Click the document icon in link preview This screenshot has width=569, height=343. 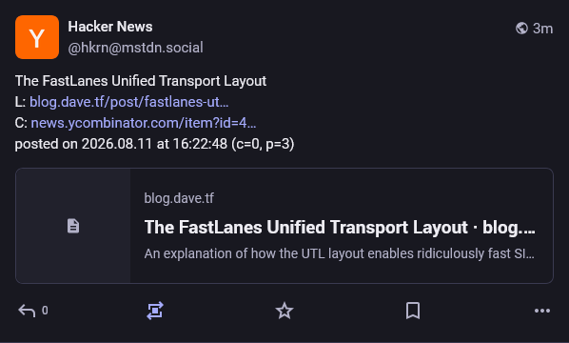73,226
